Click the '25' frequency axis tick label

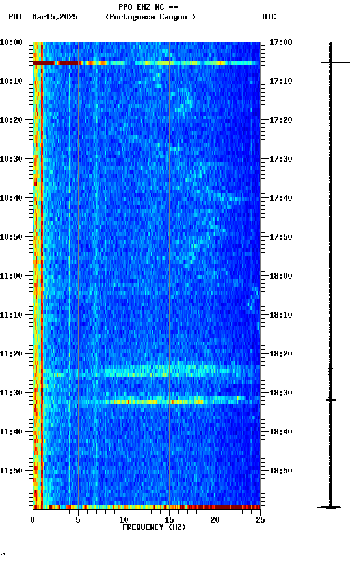260,520
